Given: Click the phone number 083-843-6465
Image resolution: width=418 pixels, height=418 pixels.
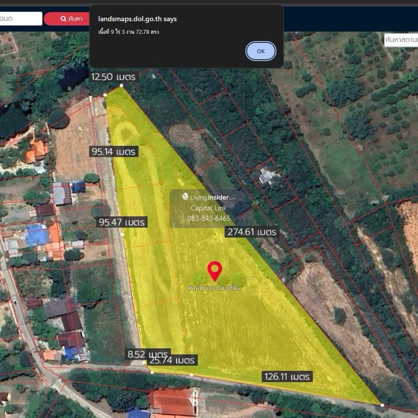Looking at the screenshot, I should click(x=209, y=219).
